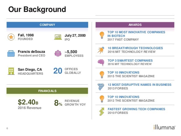Select the FINANCIALS section header
Image resolution: width=181 pixels, height=136 pixels.
coord(47,91)
